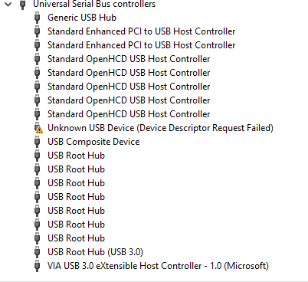Select Unknown USB Device (Device Descriptor Request Failed)
Image resolution: width=308 pixels, height=282 pixels.
(x=160, y=128)
